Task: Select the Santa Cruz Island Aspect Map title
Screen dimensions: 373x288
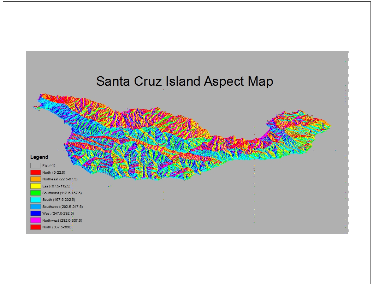Action: 185,82
